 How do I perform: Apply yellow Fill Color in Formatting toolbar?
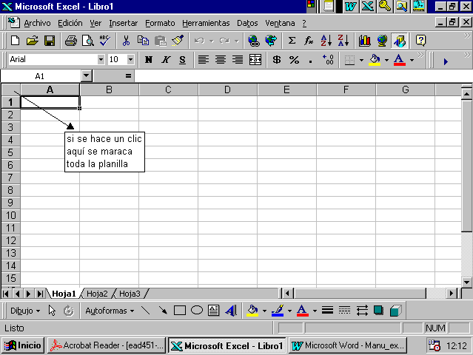click(375, 60)
